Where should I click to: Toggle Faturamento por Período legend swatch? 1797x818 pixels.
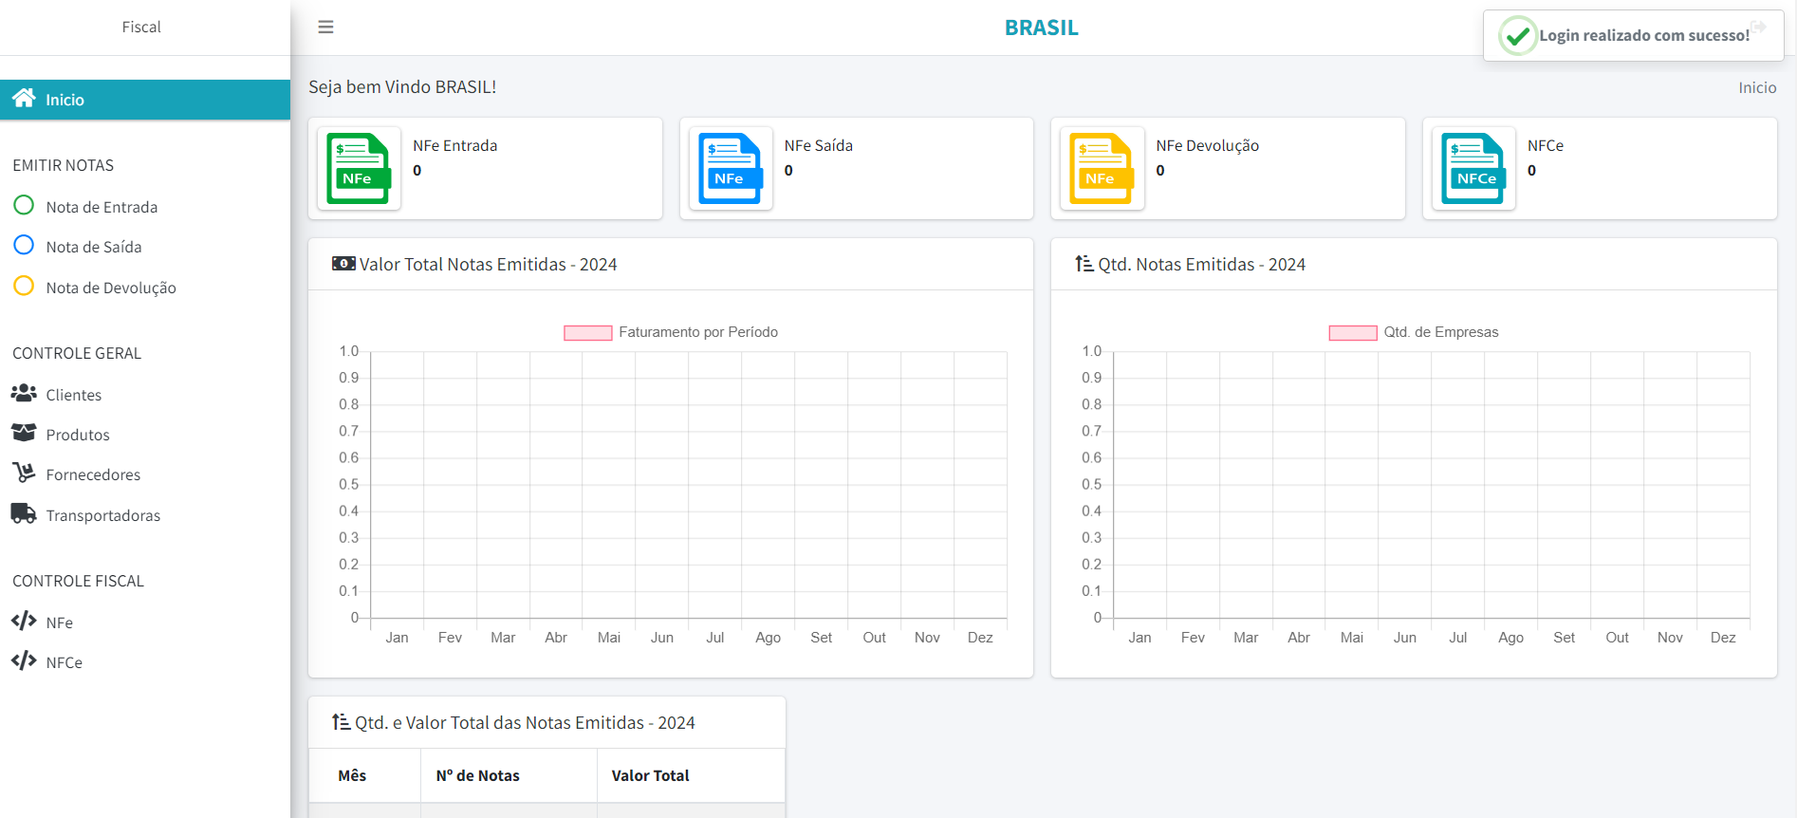pos(587,333)
